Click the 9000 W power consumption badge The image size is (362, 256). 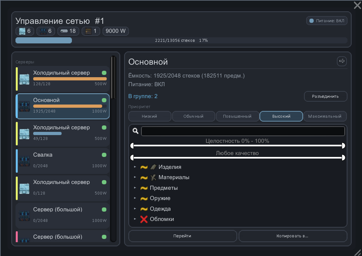tap(115, 31)
